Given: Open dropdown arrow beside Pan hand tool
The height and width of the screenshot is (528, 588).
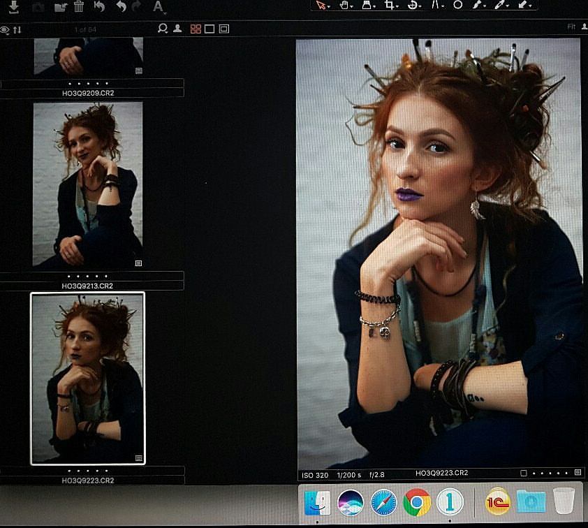Looking at the screenshot, I should [351, 7].
